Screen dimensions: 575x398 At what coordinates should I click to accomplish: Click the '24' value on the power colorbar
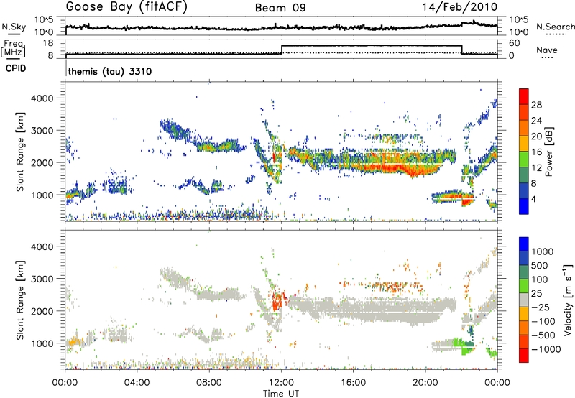coord(536,121)
